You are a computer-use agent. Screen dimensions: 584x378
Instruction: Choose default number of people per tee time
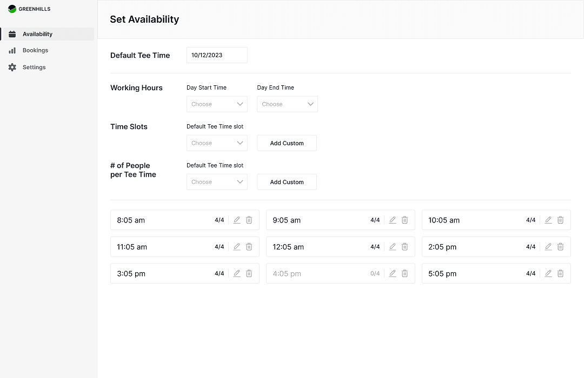(x=217, y=182)
